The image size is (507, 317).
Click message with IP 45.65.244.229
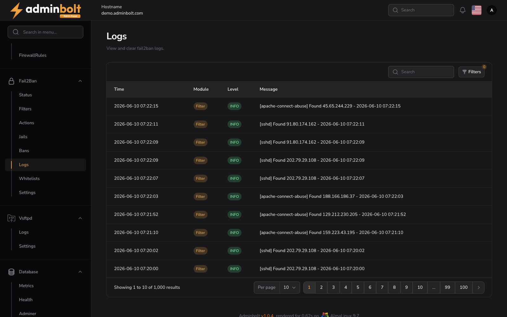point(330,106)
